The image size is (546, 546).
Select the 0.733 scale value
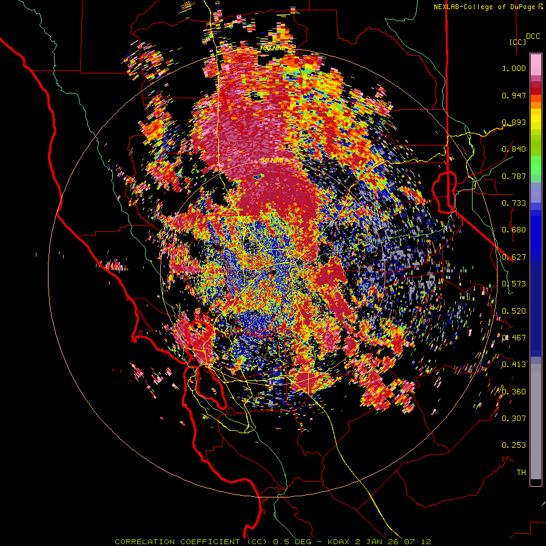514,203
